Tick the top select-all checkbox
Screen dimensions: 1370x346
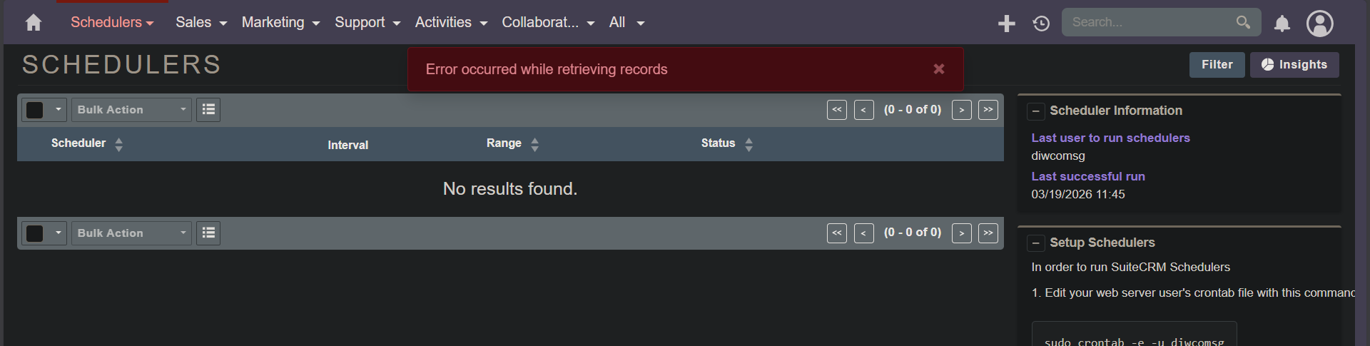[35, 110]
